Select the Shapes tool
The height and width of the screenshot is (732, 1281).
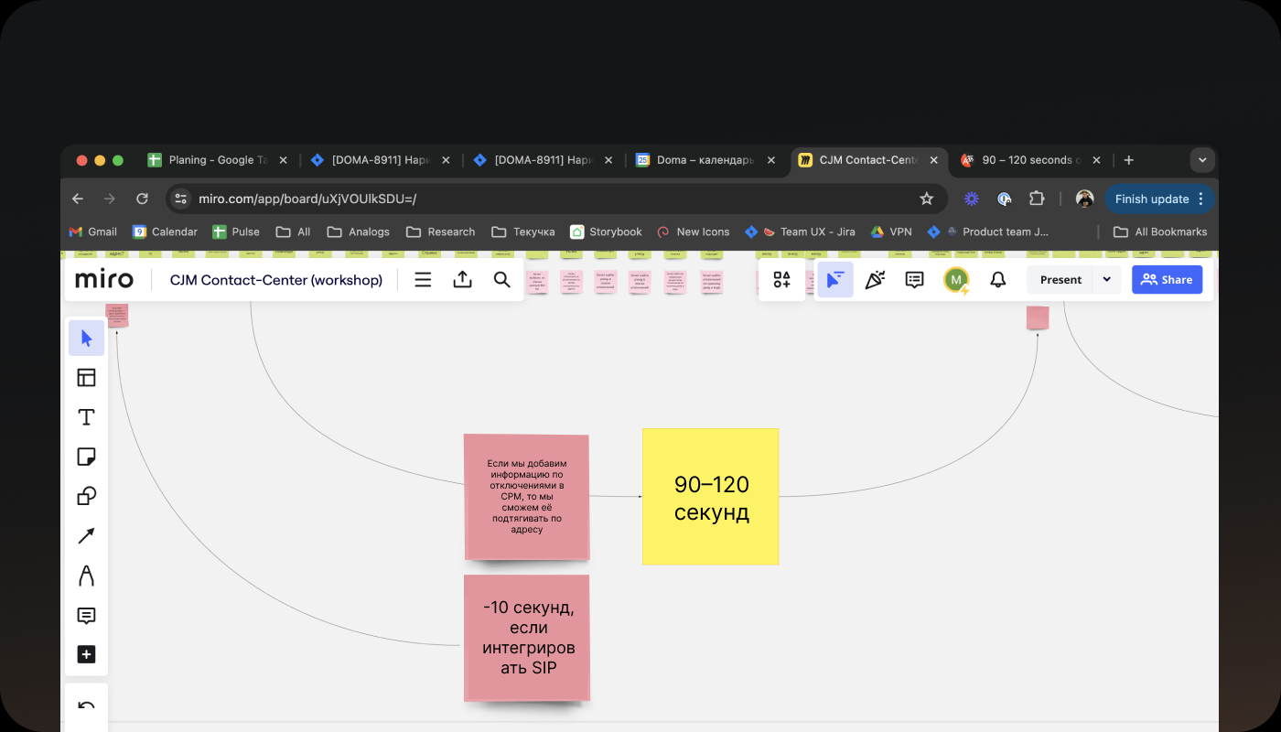coord(86,496)
